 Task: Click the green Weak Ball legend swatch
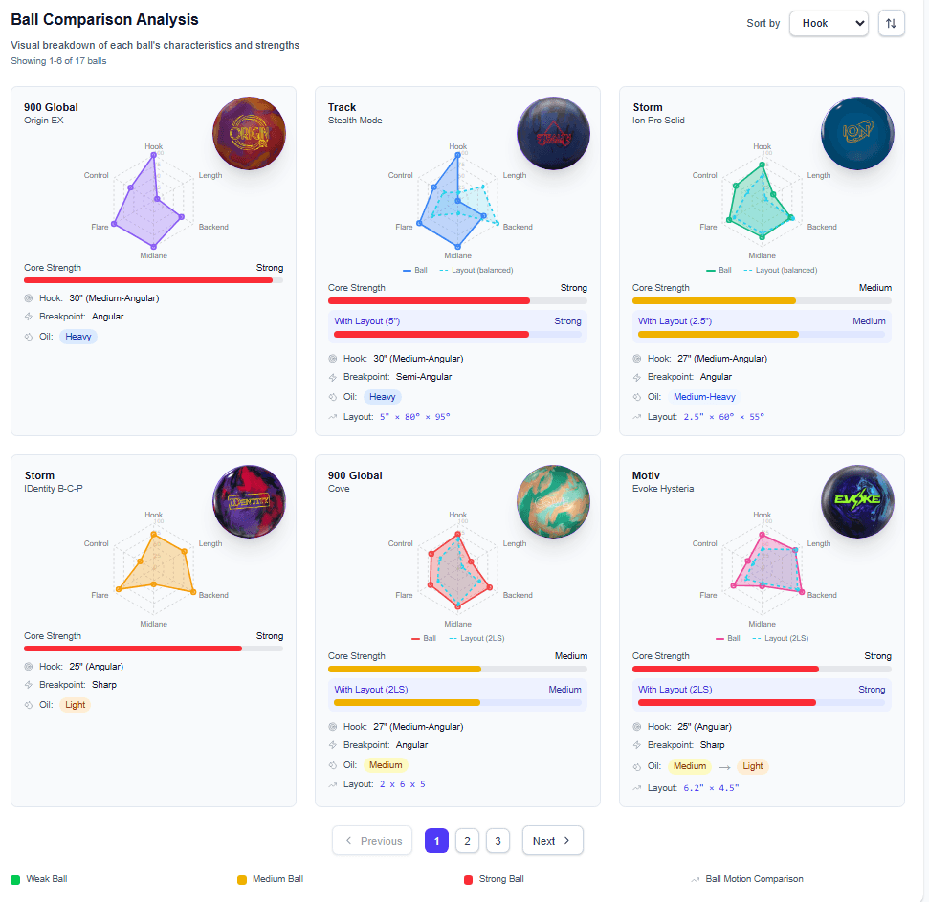(15, 879)
